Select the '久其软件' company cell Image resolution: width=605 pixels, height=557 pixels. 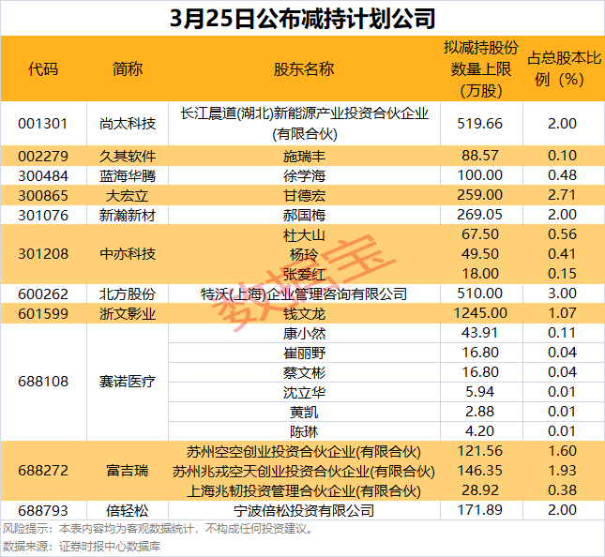[128, 155]
